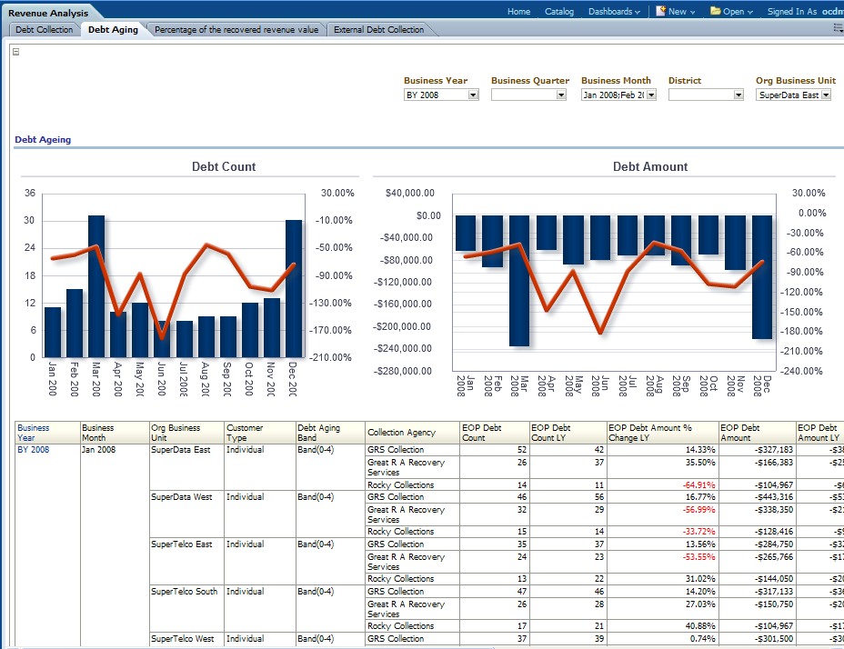Collapse the Debt Ageing section using minus icon
844x649 pixels.
pos(16,52)
